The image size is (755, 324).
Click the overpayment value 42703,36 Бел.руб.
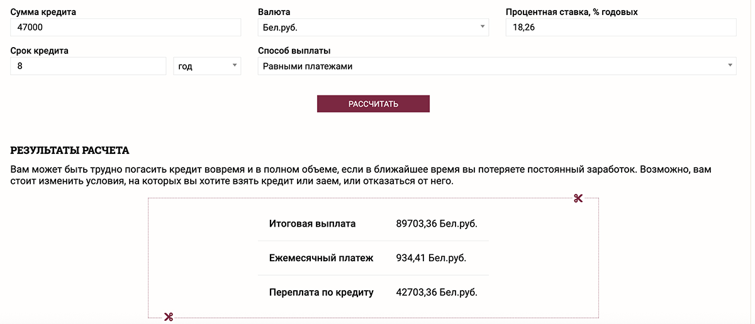(x=437, y=293)
